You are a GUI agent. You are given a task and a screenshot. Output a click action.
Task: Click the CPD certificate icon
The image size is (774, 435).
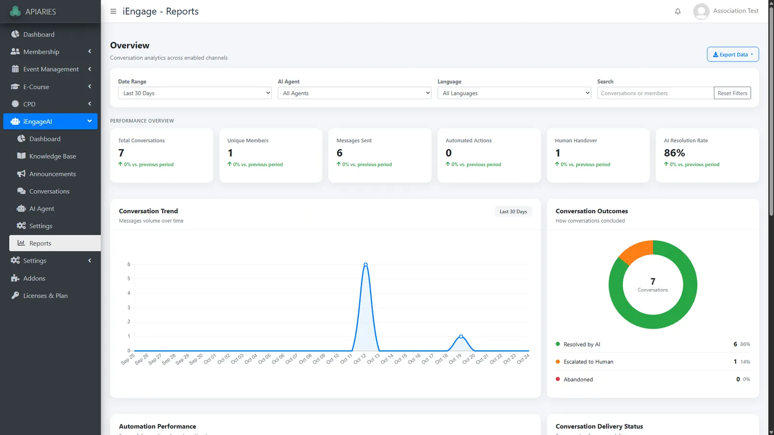15,104
